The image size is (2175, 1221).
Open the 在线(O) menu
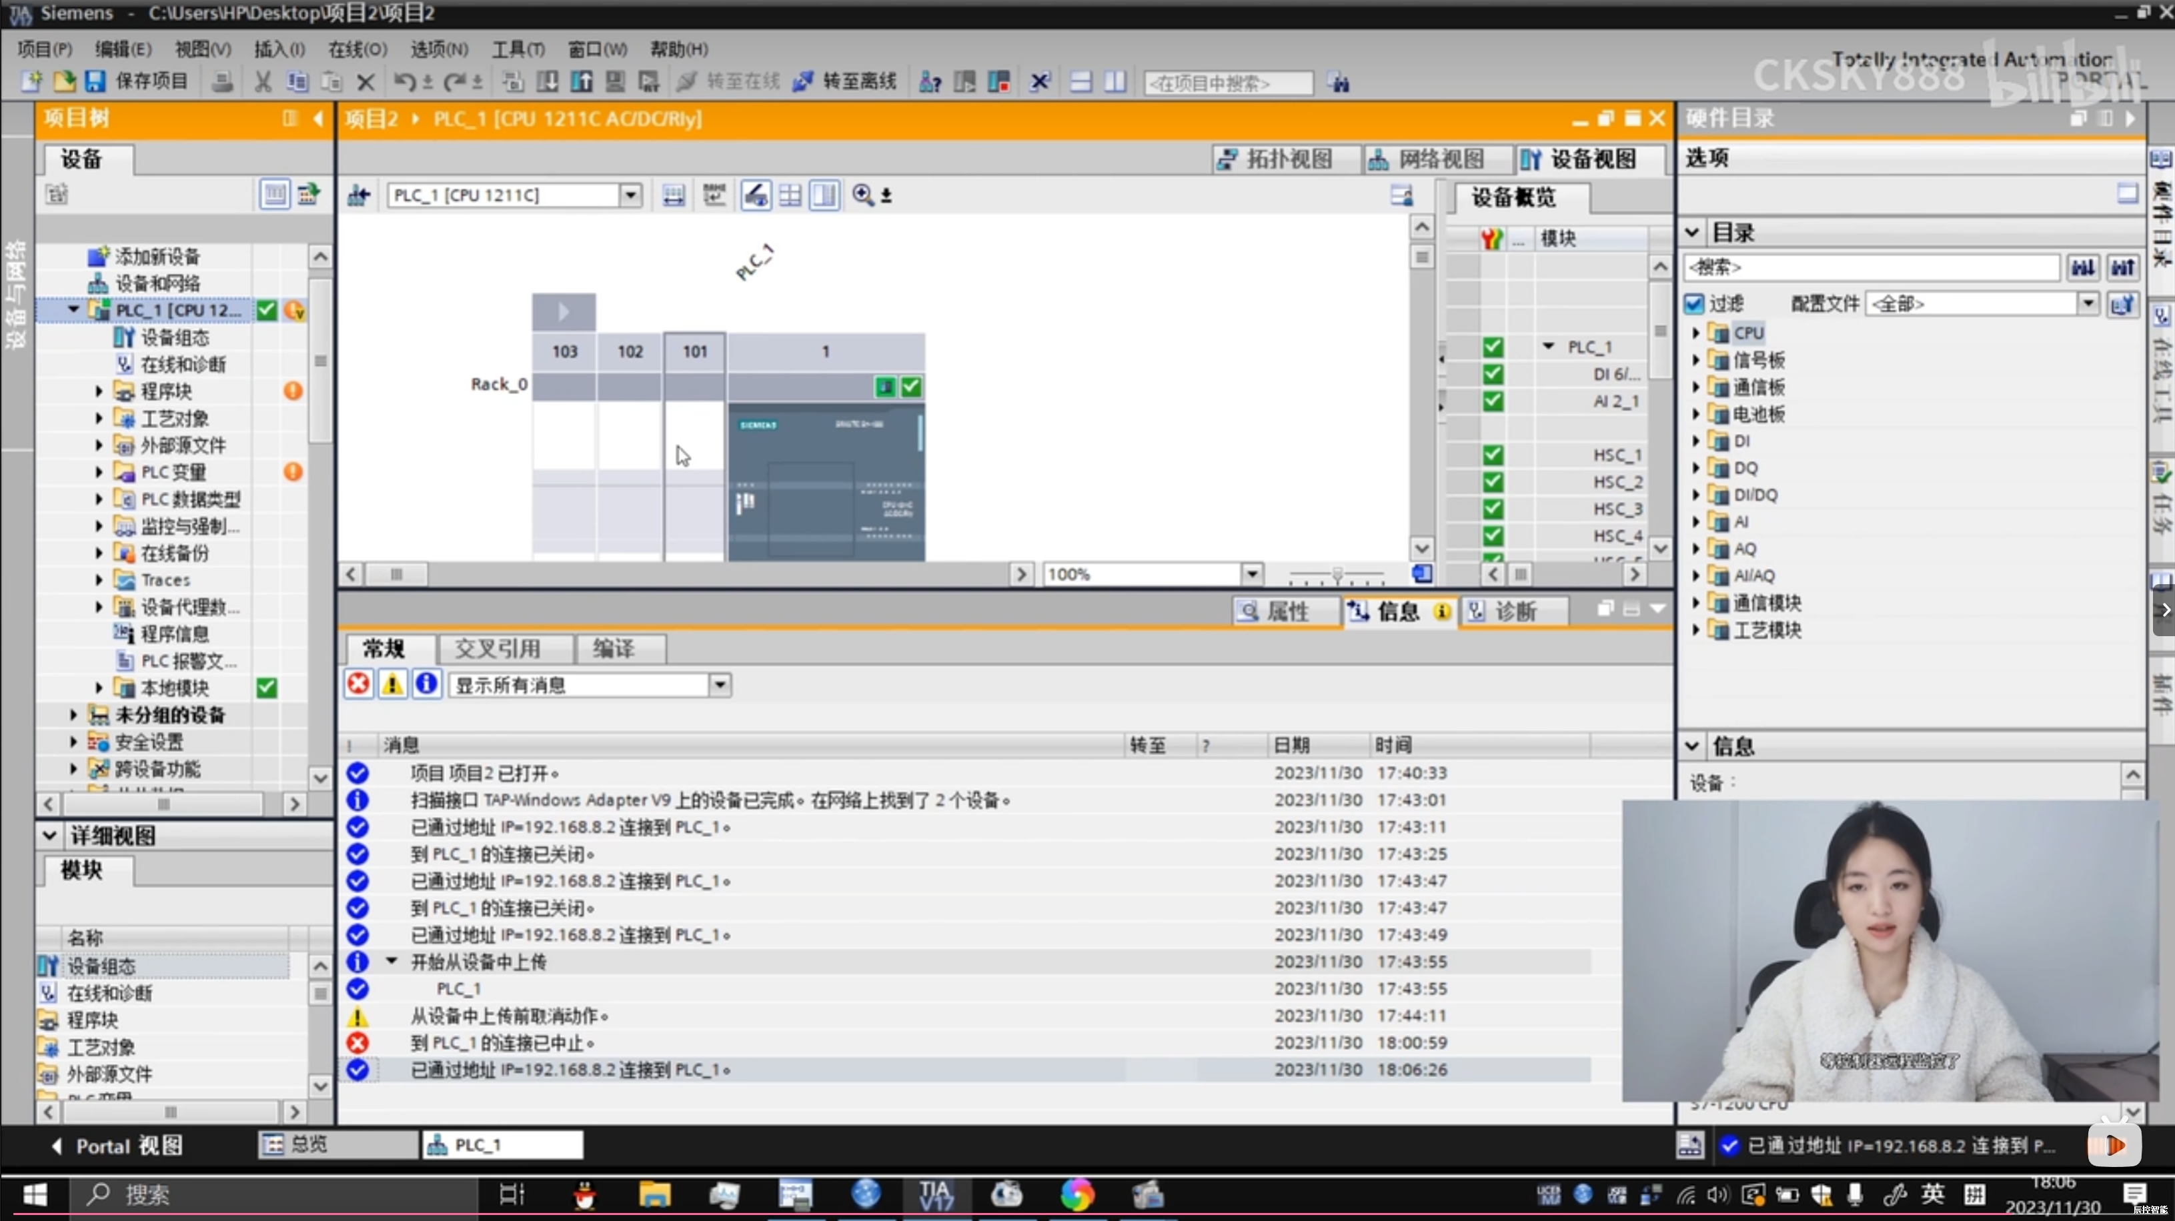pos(357,49)
